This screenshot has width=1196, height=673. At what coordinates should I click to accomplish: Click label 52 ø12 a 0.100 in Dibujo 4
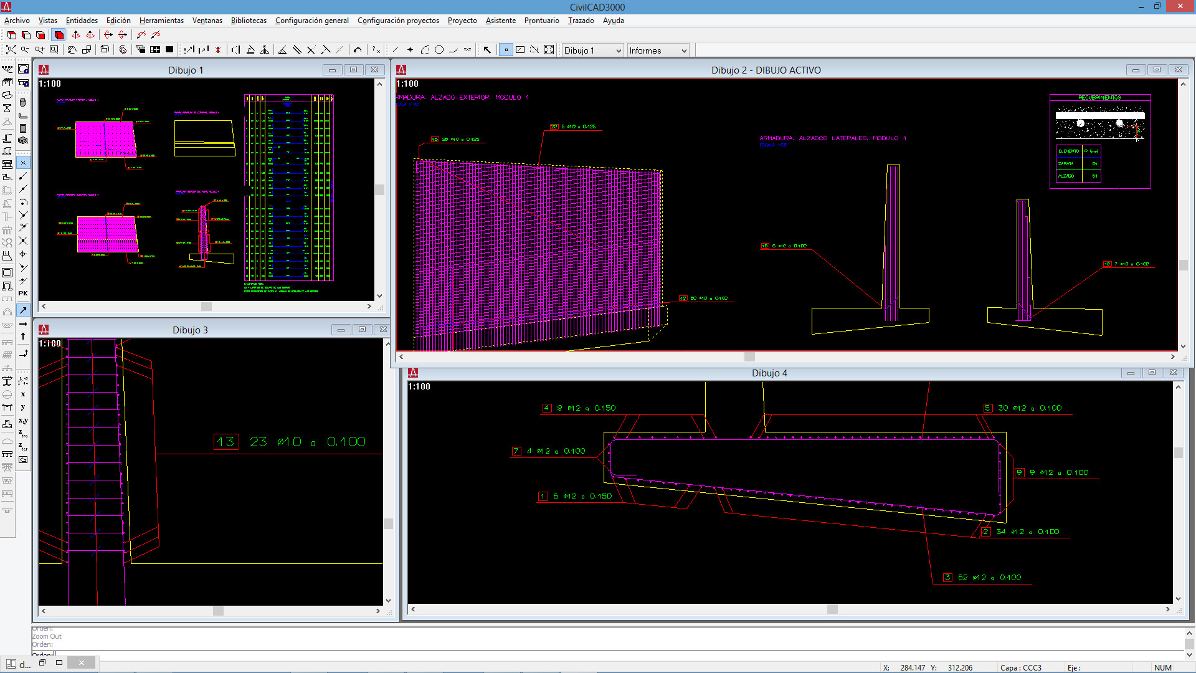[x=989, y=578]
